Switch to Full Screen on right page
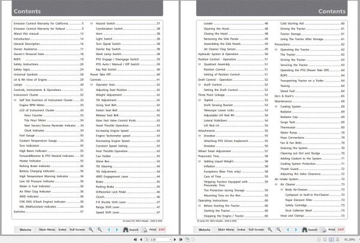 tap(256, 229)
